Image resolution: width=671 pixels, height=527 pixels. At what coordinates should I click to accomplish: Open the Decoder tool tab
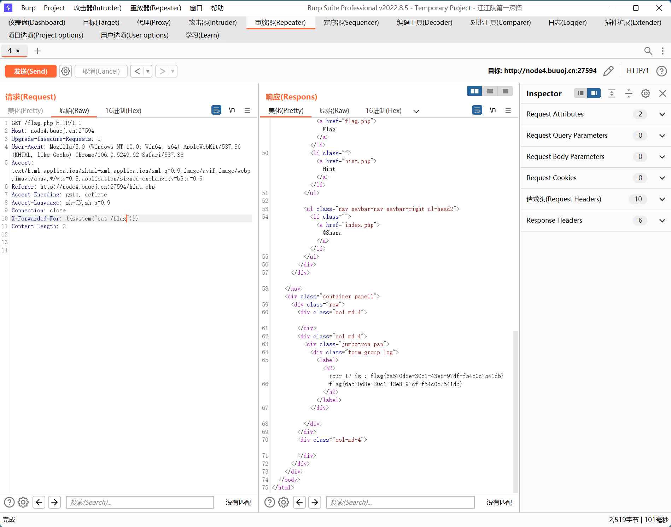click(x=425, y=23)
